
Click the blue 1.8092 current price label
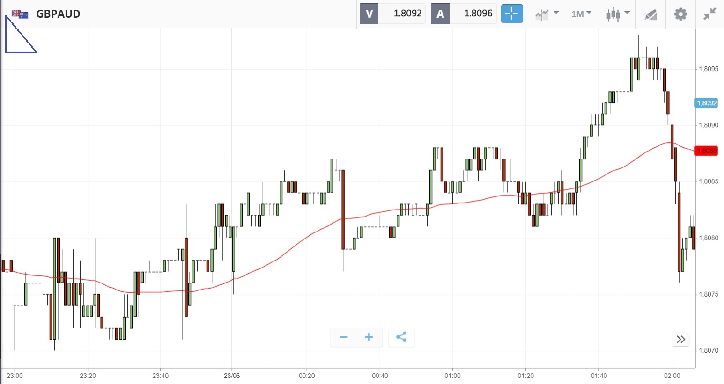click(706, 103)
